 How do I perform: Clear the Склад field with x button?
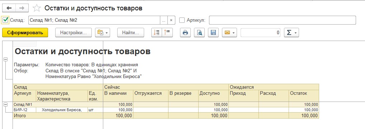(171, 20)
